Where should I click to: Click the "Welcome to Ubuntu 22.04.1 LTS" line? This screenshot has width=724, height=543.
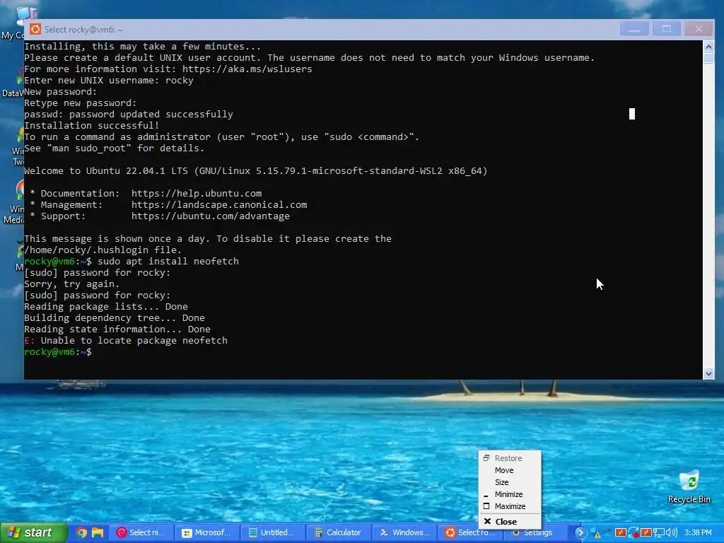click(255, 170)
